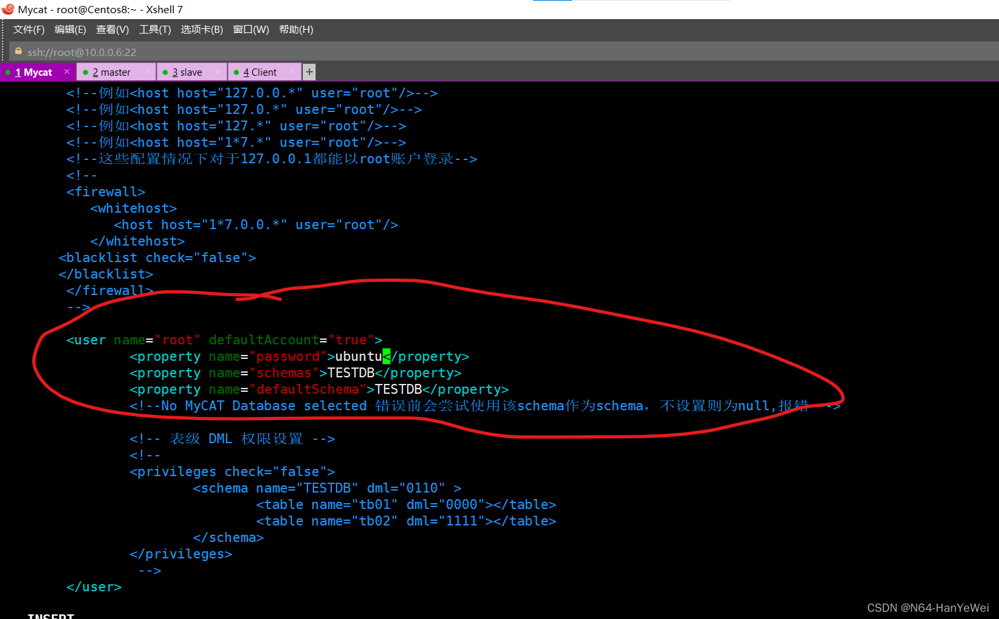Close the Mycat session tab
The height and width of the screenshot is (619, 999).
pos(67,72)
